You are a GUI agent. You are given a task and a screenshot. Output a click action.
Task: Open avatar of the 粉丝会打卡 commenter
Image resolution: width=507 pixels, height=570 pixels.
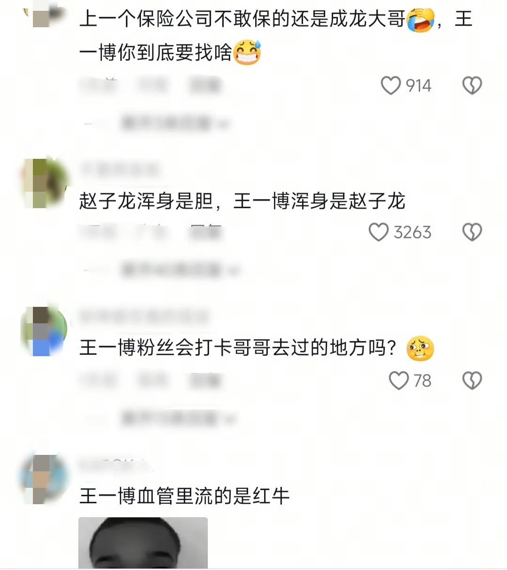pos(44,331)
